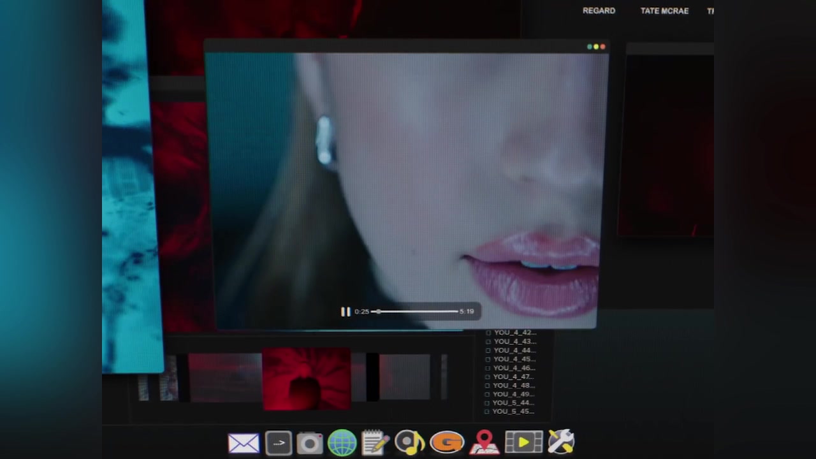Tick checkbox beside YOU_4_49 file
The image size is (816, 459).
(488, 395)
